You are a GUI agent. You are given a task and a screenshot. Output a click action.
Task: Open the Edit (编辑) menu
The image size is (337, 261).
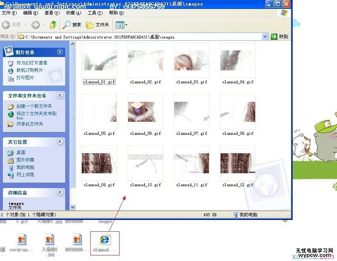(x=31, y=13)
